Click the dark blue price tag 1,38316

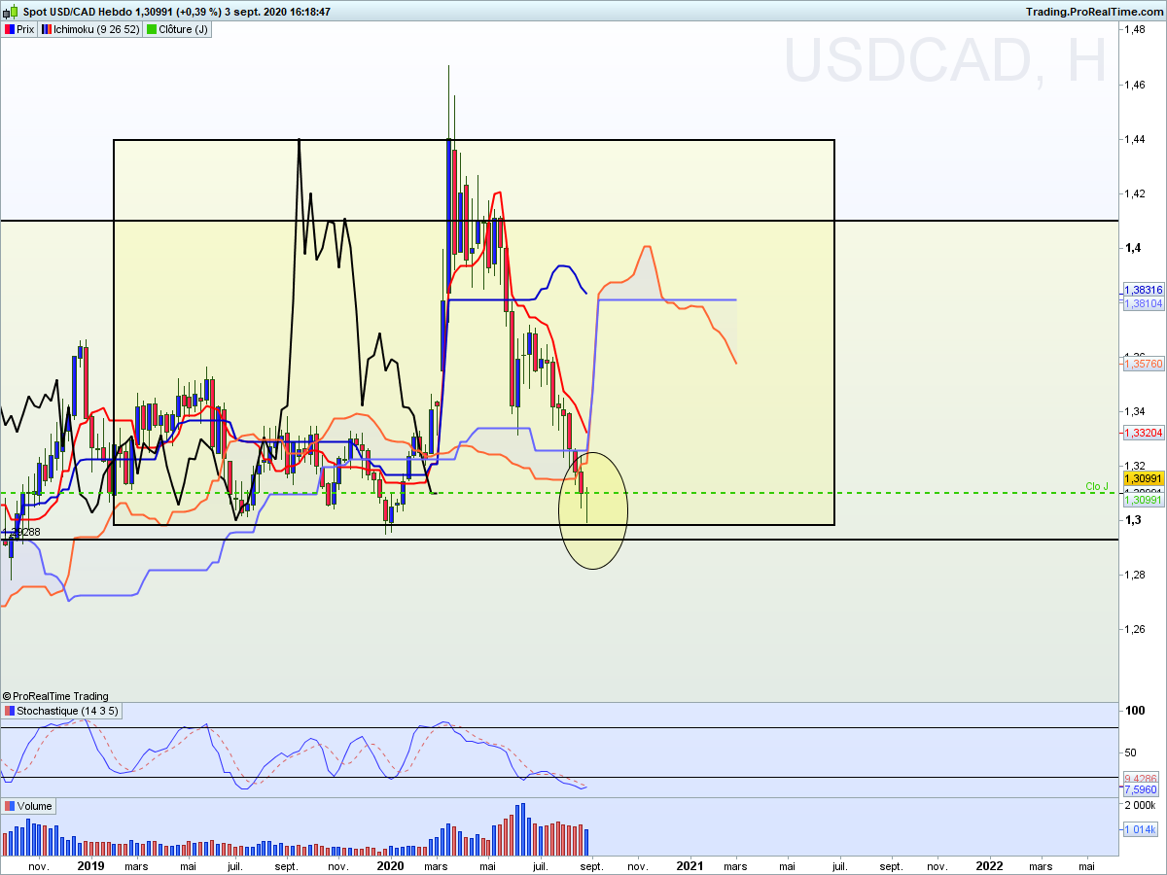click(x=1142, y=290)
